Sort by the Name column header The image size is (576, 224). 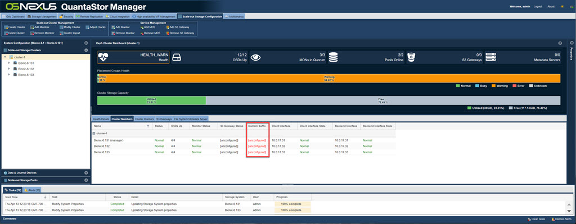(x=121, y=126)
